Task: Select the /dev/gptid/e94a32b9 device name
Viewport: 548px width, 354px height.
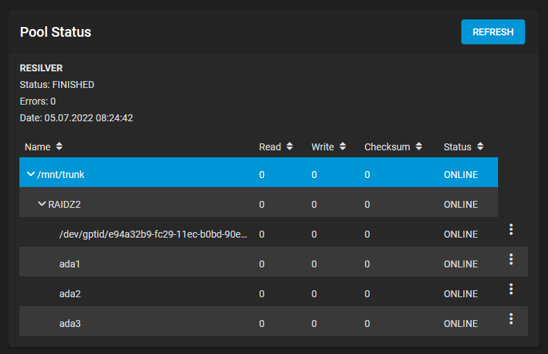Action: pos(153,234)
